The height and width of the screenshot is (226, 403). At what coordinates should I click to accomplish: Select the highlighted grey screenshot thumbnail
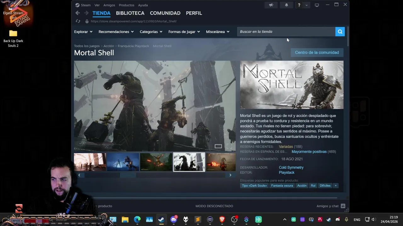point(189,162)
